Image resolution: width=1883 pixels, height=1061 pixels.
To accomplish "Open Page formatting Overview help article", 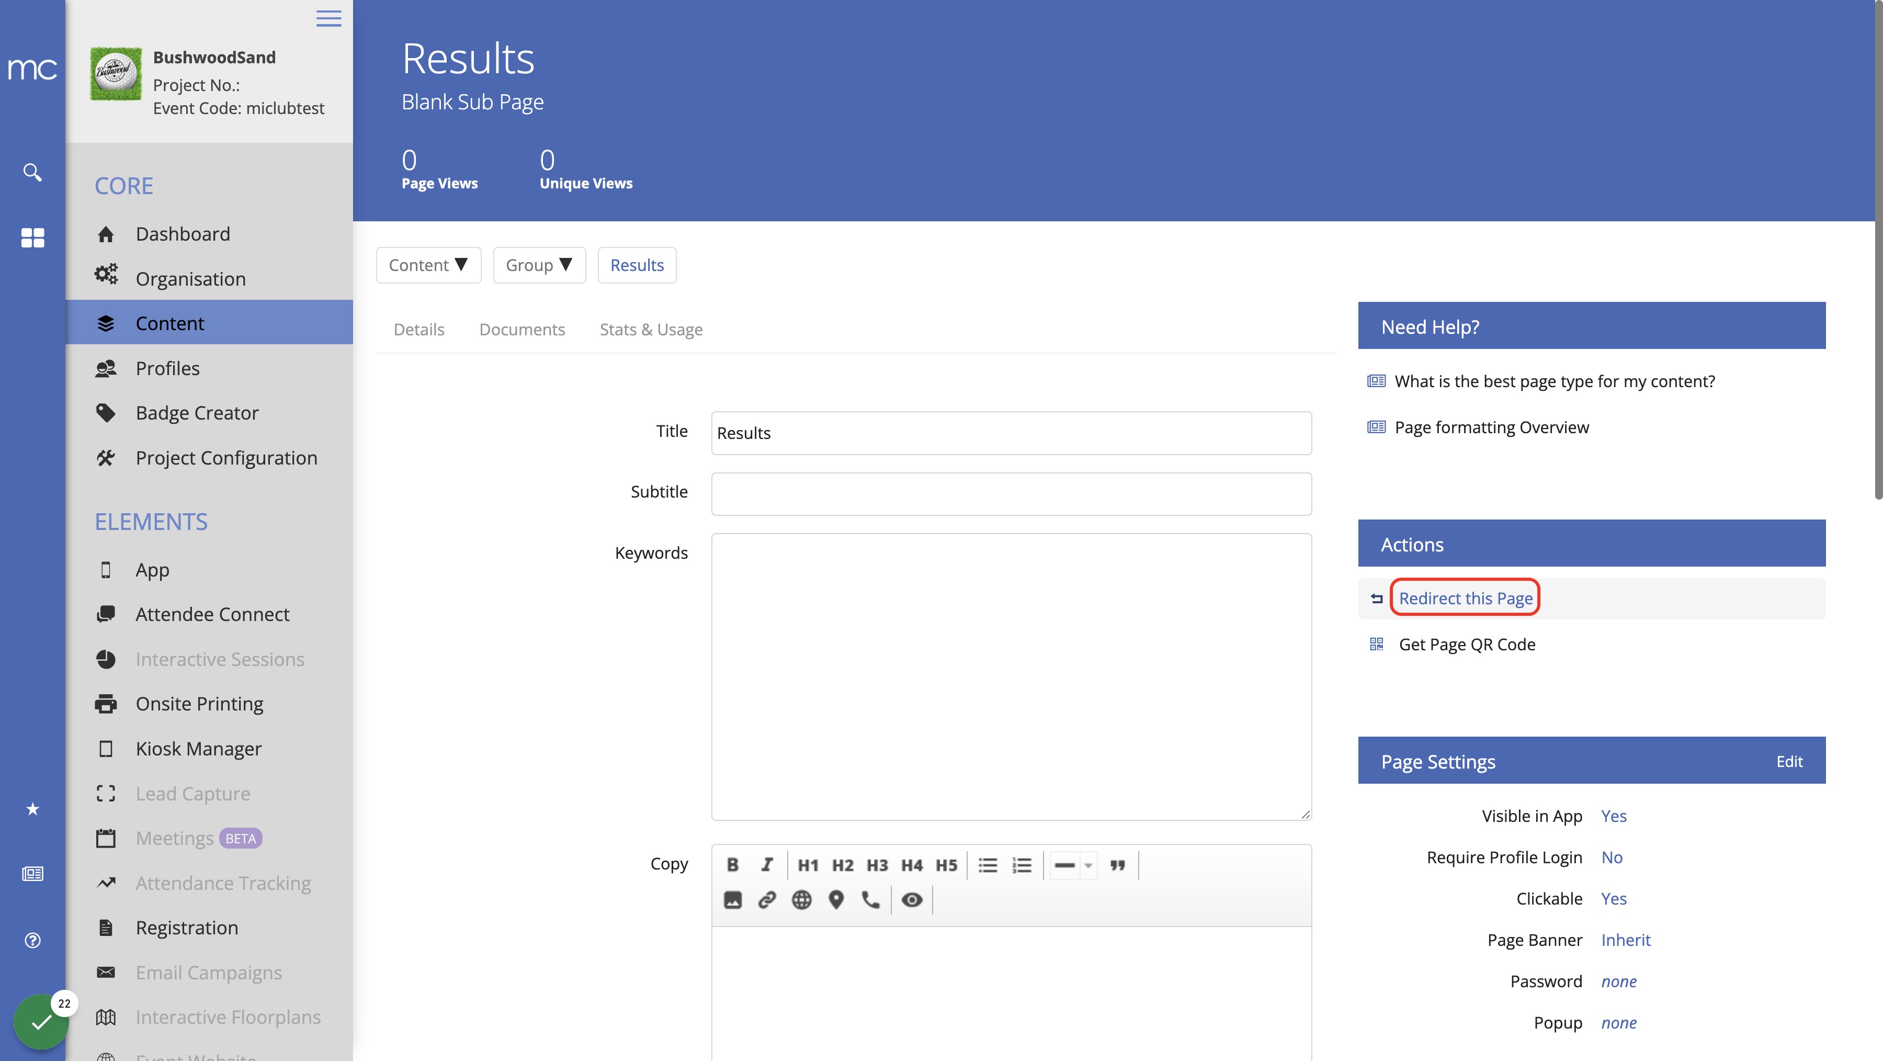I will pyautogui.click(x=1491, y=427).
